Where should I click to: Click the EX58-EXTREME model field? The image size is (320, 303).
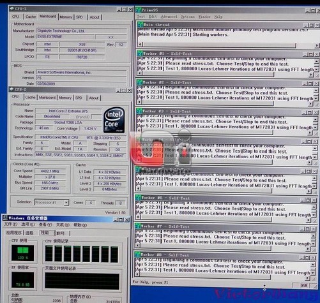(65, 36)
